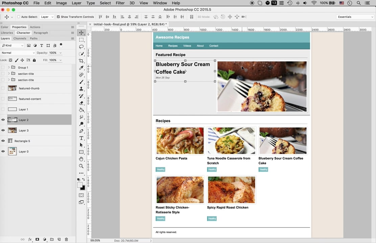Image resolution: width=376 pixels, height=243 pixels.
Task: Select the Horizontal Type tool
Action: coord(81,138)
